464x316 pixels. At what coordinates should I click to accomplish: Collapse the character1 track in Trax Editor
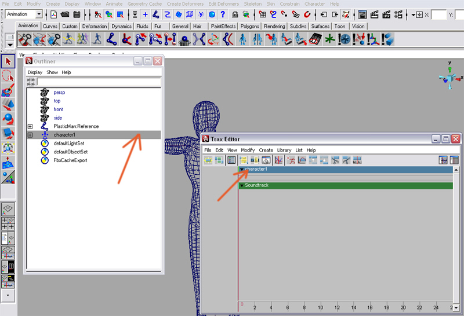coord(242,169)
